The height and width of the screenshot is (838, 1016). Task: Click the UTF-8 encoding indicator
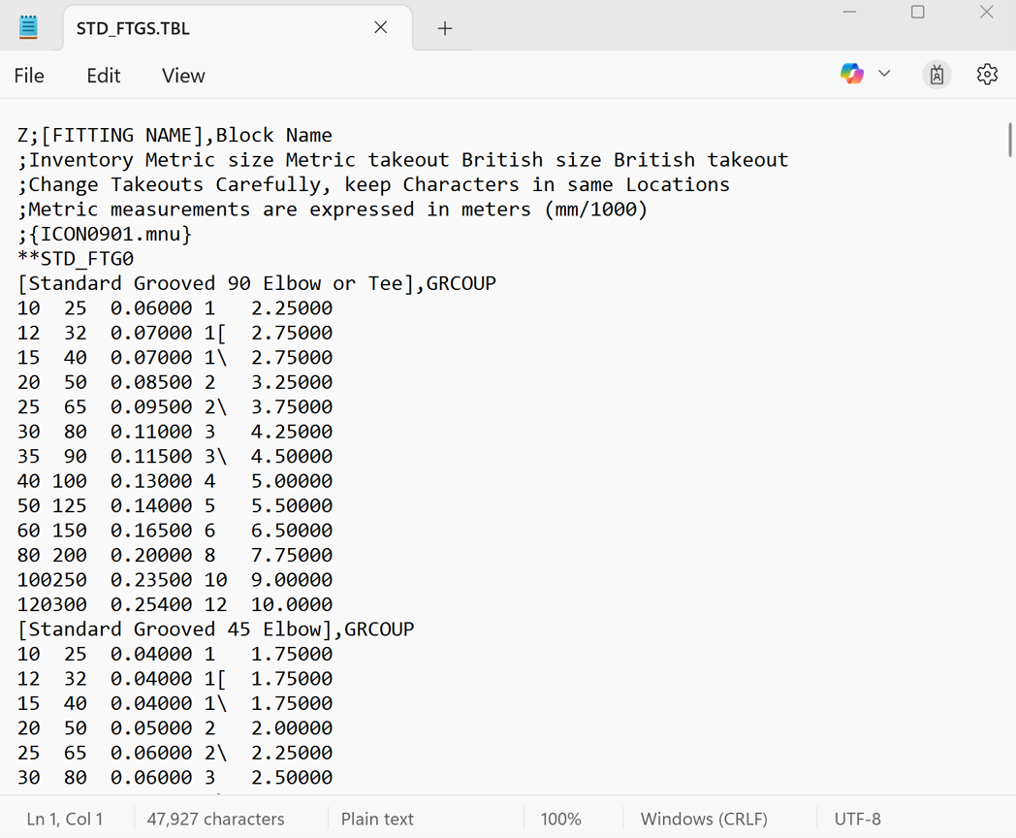pos(857,820)
